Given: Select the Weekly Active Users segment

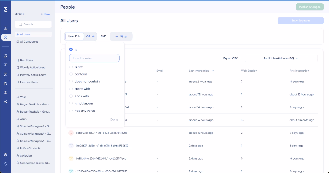Looking at the screenshot, I should click(x=33, y=68).
